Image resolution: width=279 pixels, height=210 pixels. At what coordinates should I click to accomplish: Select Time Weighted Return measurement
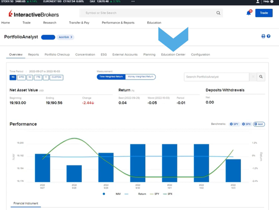point(111,77)
